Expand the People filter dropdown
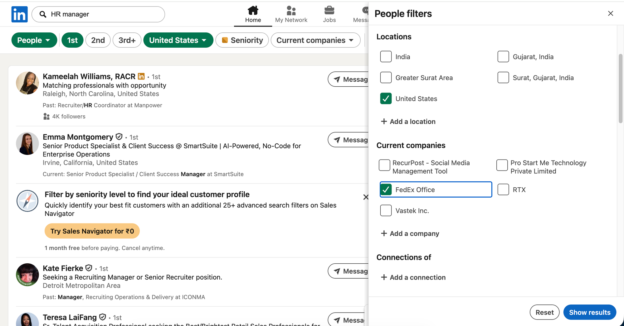The height and width of the screenshot is (326, 624). (34, 40)
